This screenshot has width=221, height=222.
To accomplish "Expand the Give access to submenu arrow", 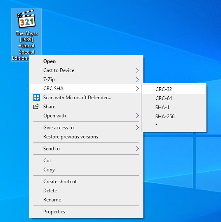I will pyautogui.click(x=137, y=128).
